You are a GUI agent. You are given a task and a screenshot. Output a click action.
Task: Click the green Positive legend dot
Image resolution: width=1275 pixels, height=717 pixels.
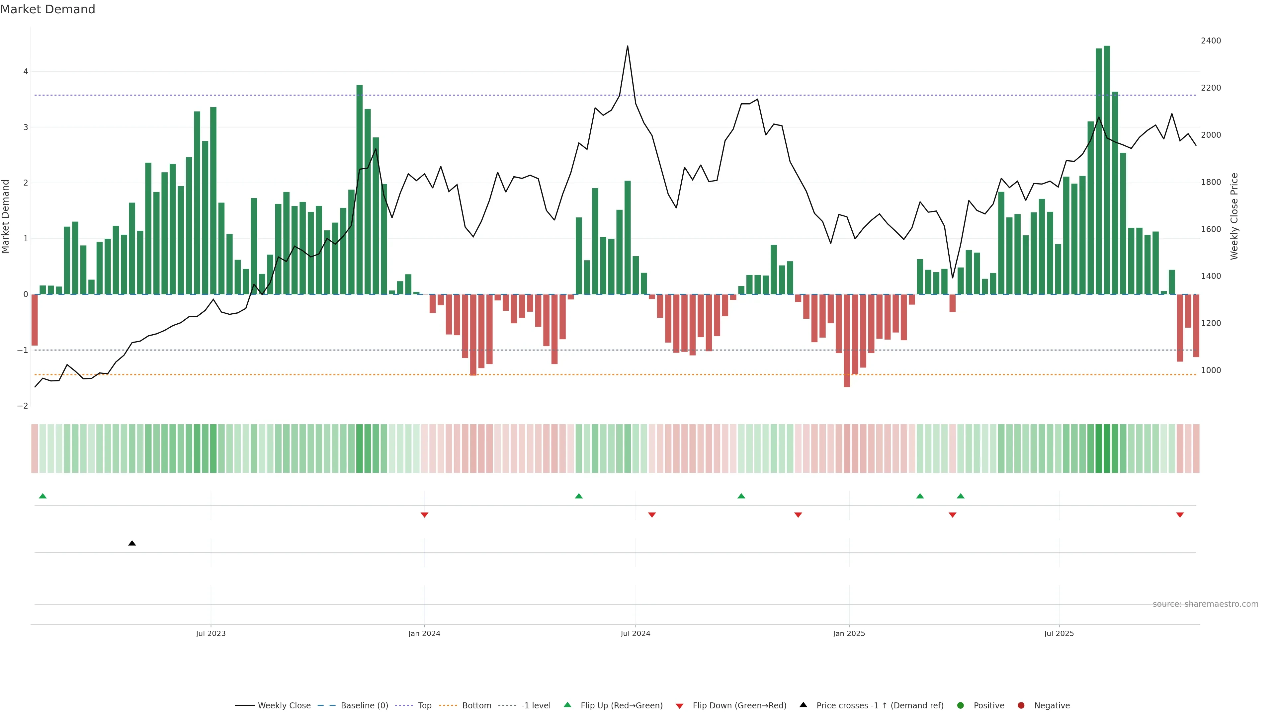[961, 706]
